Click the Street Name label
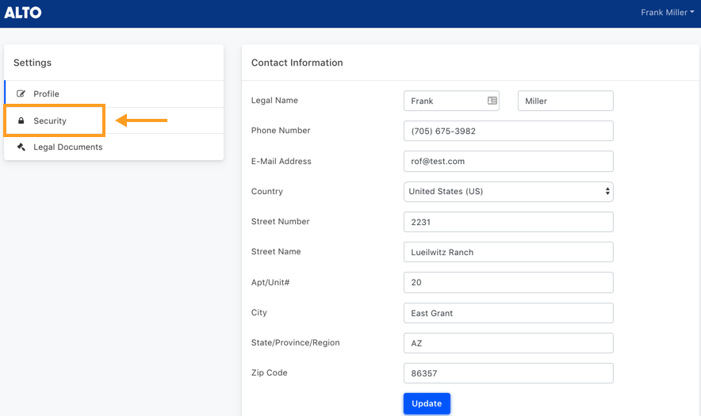The image size is (701, 416). coord(276,251)
